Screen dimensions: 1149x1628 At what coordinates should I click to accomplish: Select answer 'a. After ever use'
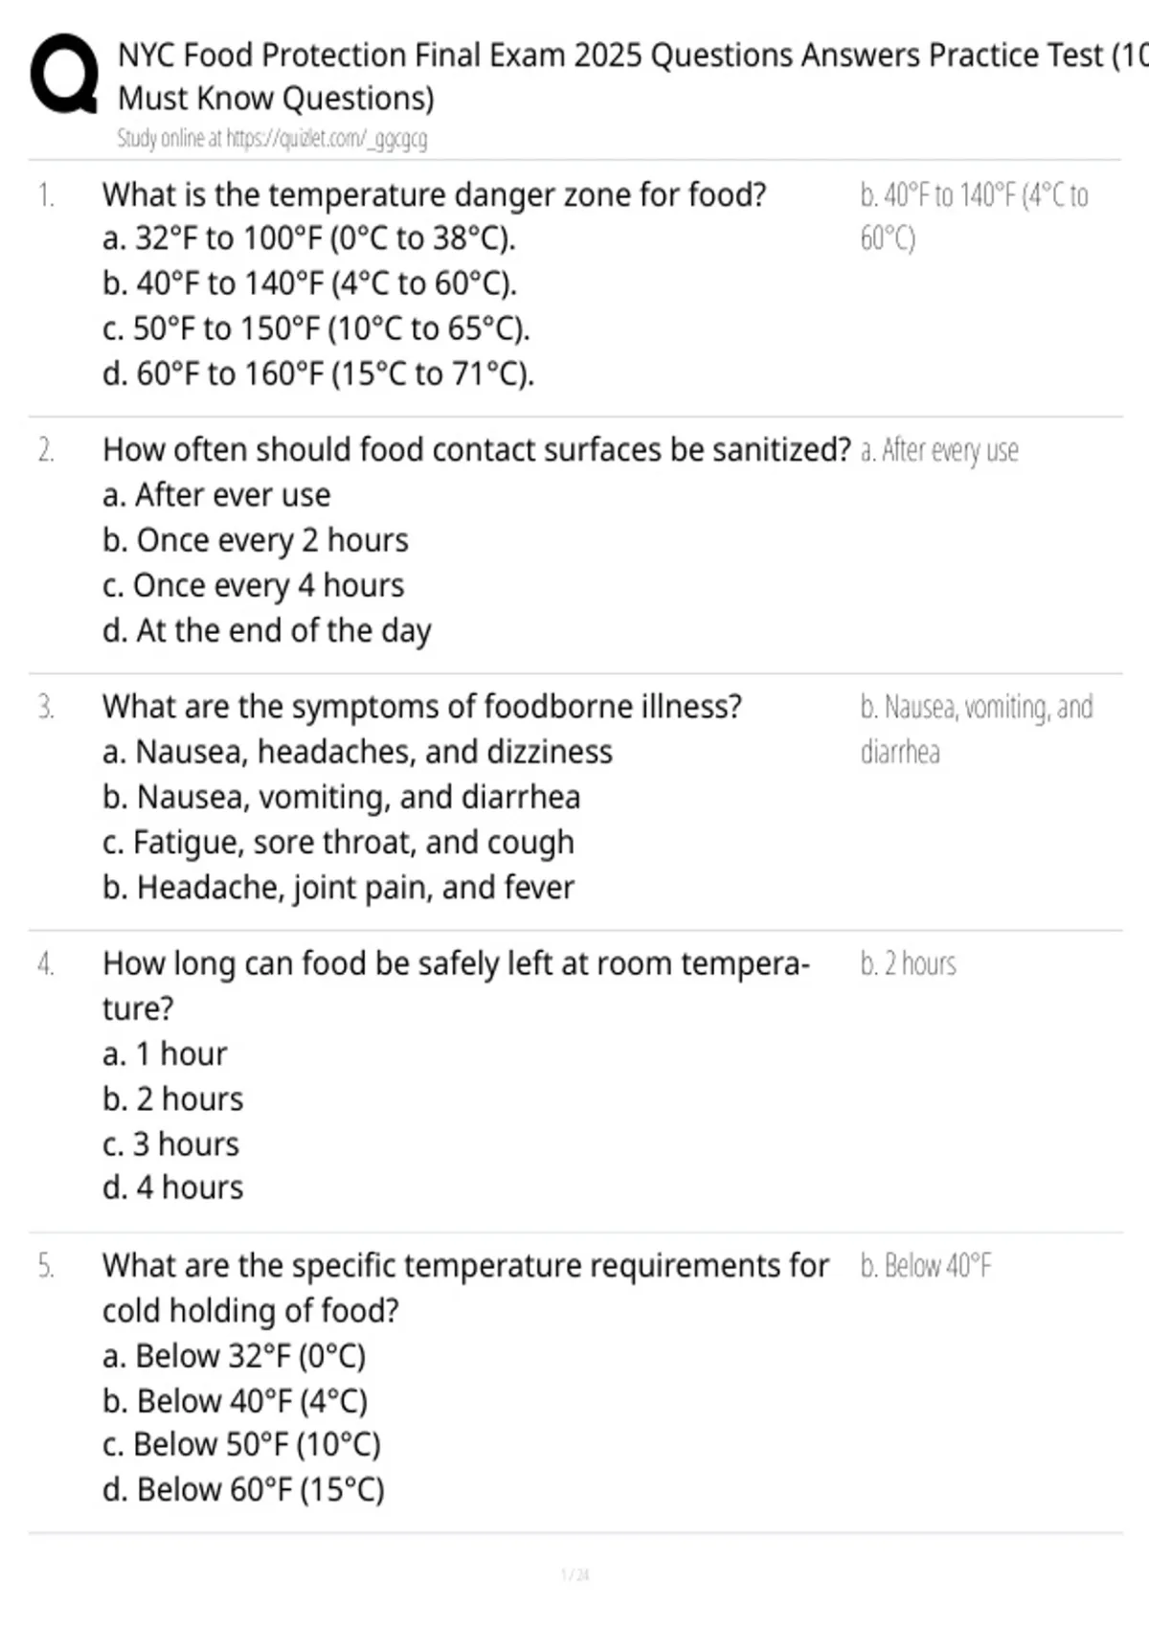click(x=216, y=495)
